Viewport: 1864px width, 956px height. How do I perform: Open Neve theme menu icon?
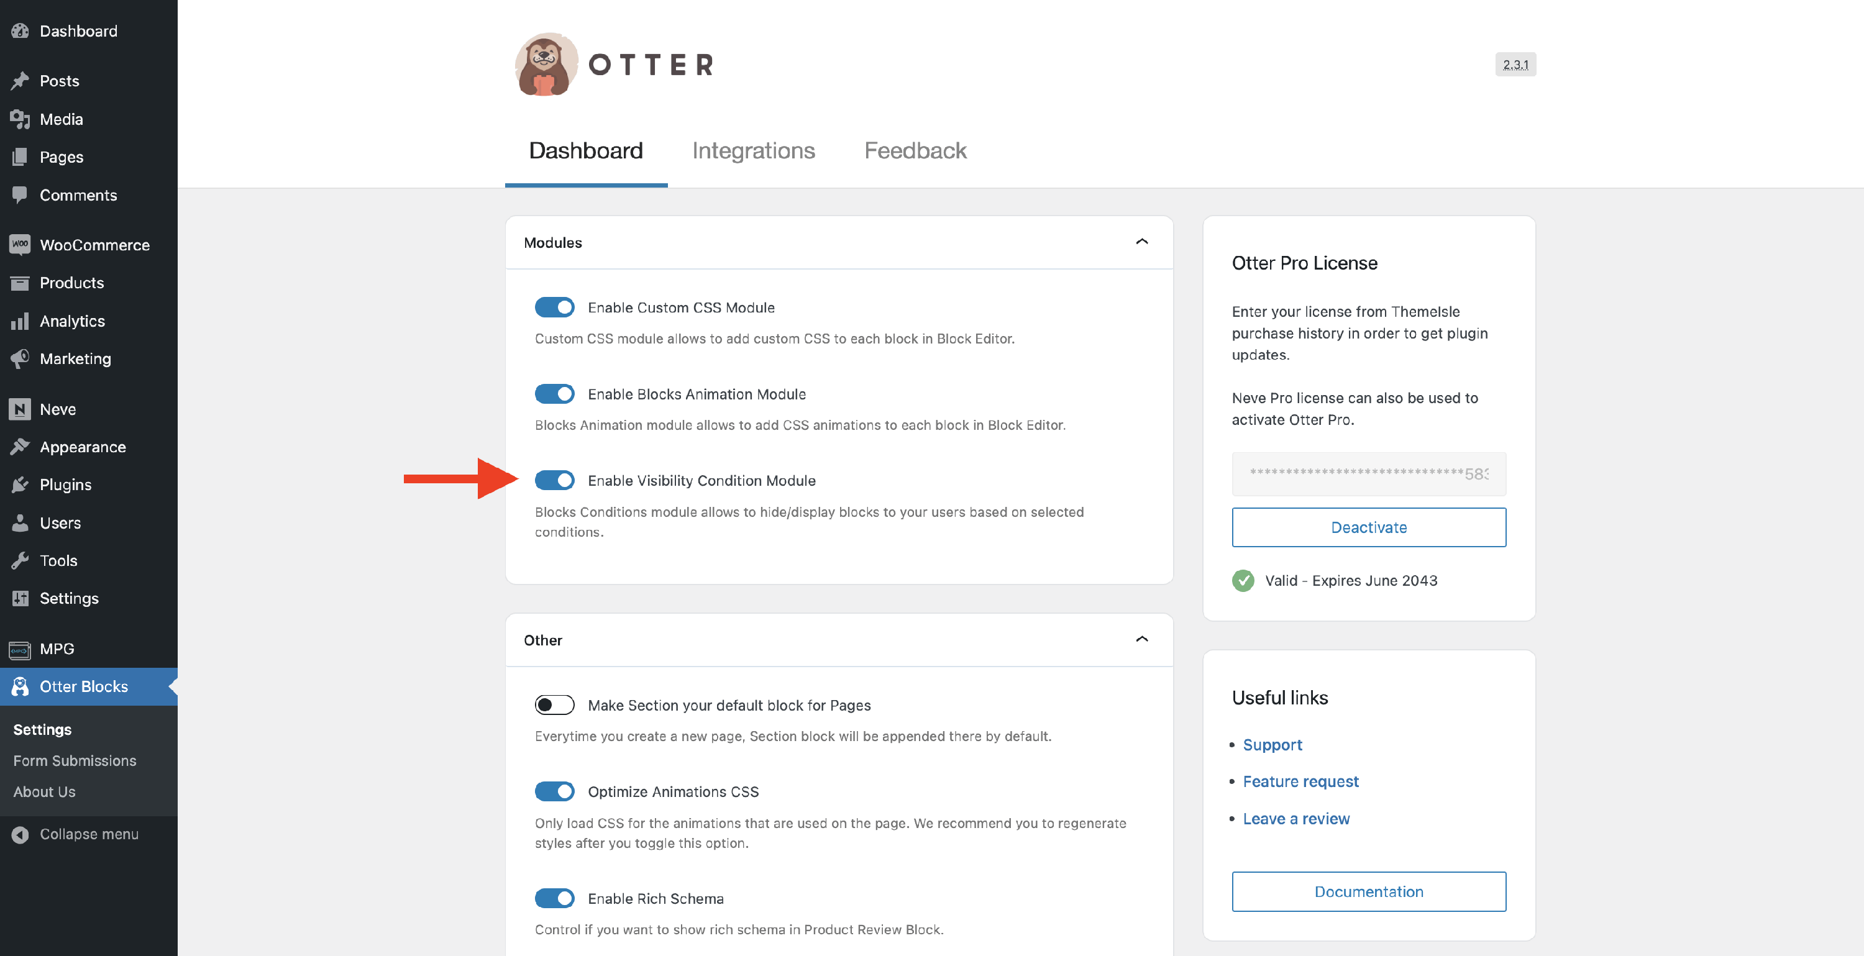pyautogui.click(x=19, y=409)
